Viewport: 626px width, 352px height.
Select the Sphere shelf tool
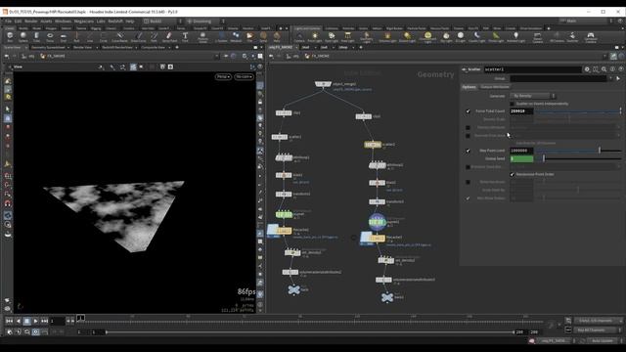[x=23, y=37]
